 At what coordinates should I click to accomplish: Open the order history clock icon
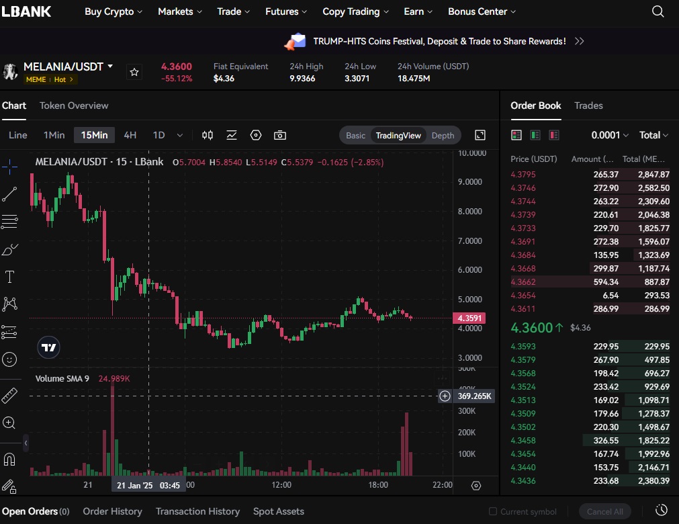click(x=662, y=510)
